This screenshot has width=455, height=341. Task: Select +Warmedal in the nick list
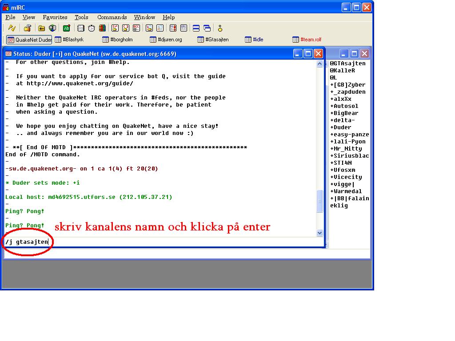pos(346,191)
